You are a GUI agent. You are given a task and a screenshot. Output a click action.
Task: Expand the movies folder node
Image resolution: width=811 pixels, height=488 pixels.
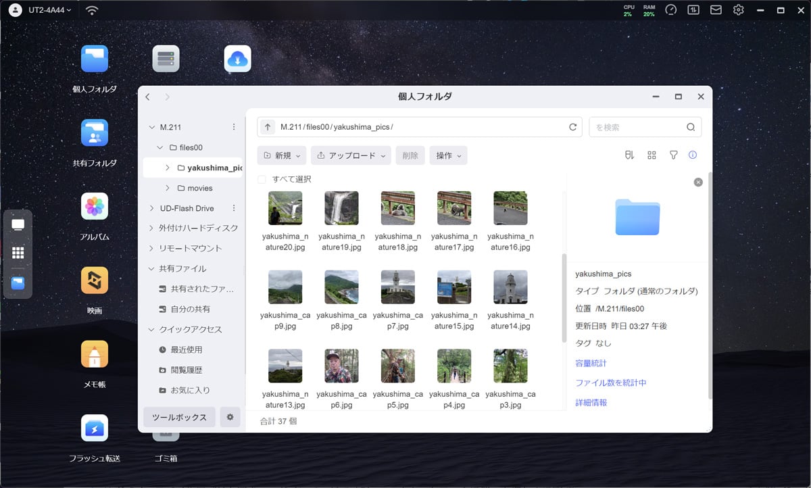point(168,188)
